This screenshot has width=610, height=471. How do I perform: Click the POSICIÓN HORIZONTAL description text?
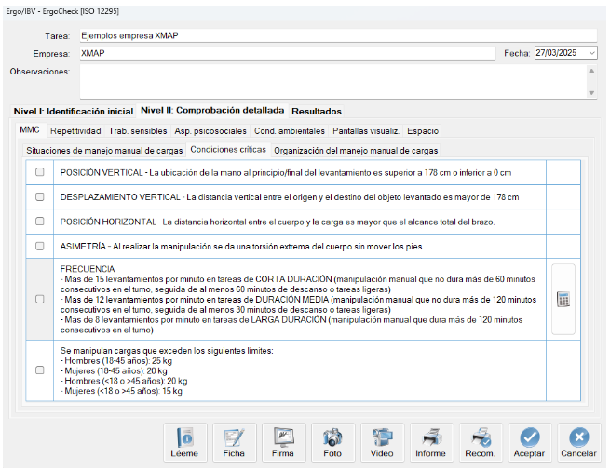click(x=278, y=222)
